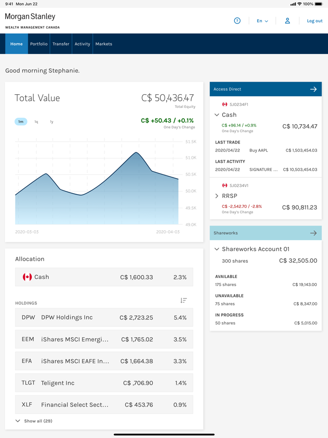This screenshot has width=328, height=438.
Task: Open TLGT Teligent Inc holding row
Action: 104,383
